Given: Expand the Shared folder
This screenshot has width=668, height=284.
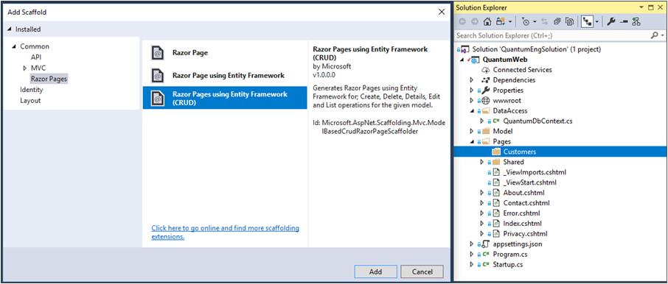Looking at the screenshot, I should pyautogui.click(x=481, y=162).
